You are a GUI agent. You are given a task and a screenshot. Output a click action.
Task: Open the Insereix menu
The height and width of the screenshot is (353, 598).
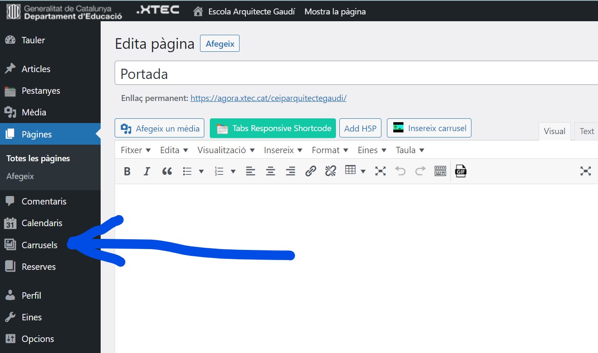pos(283,150)
